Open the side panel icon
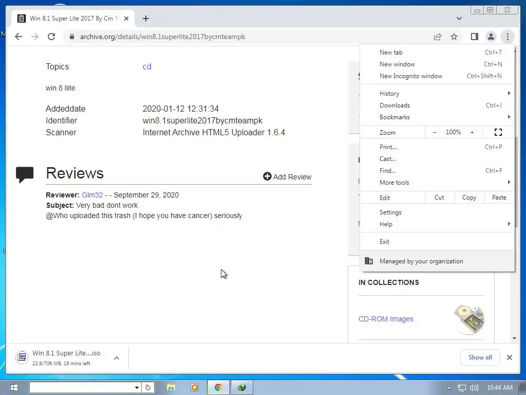Screen dimensions: 526x395 (x=474, y=37)
